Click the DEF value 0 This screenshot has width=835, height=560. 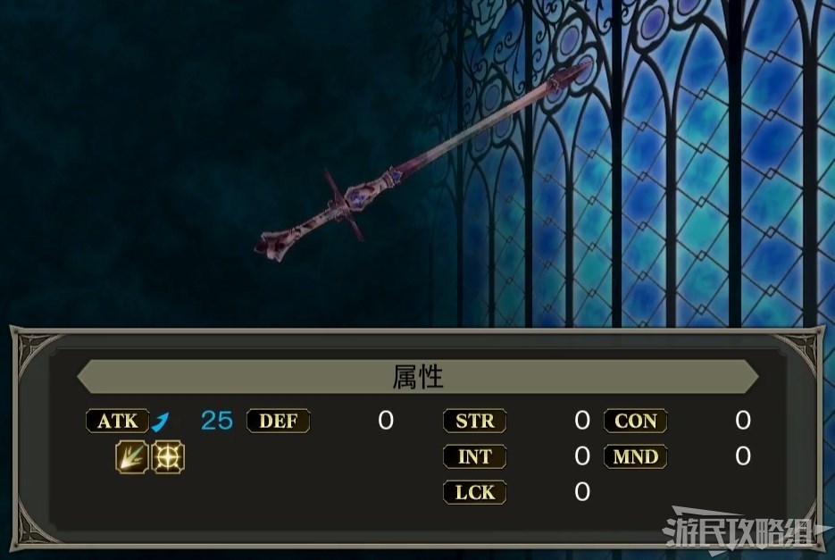click(x=386, y=421)
